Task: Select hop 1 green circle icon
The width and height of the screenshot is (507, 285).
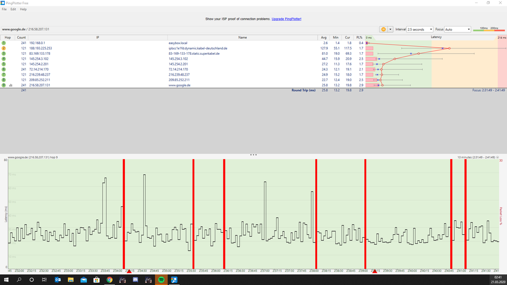Action: click(4, 43)
